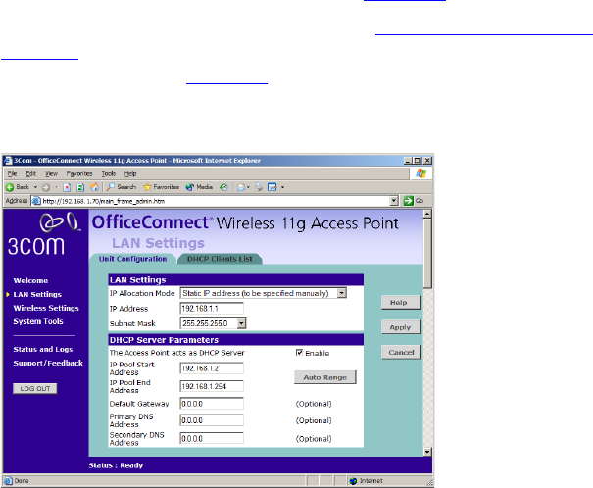Click the Secondary DNS Address field

[212, 438]
